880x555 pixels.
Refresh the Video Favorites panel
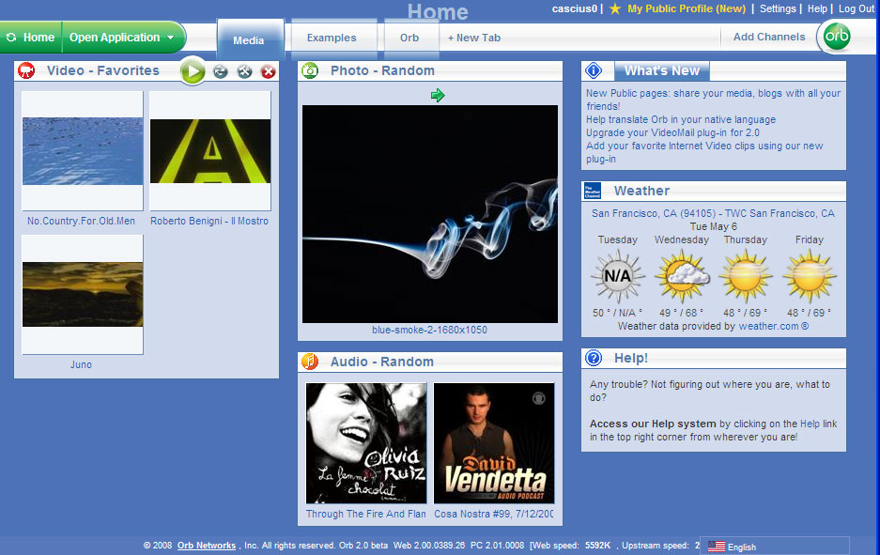(220, 71)
